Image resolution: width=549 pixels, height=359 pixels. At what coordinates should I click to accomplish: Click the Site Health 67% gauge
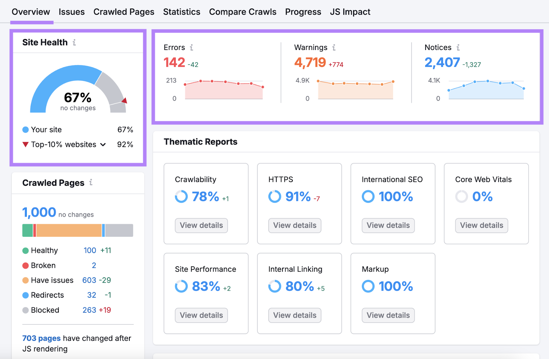[x=78, y=89]
